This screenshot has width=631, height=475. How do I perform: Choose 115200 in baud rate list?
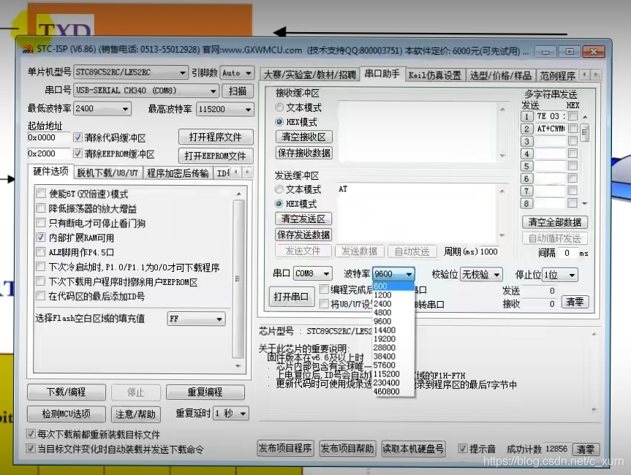(393, 374)
